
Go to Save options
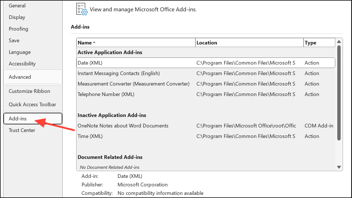click(x=14, y=41)
